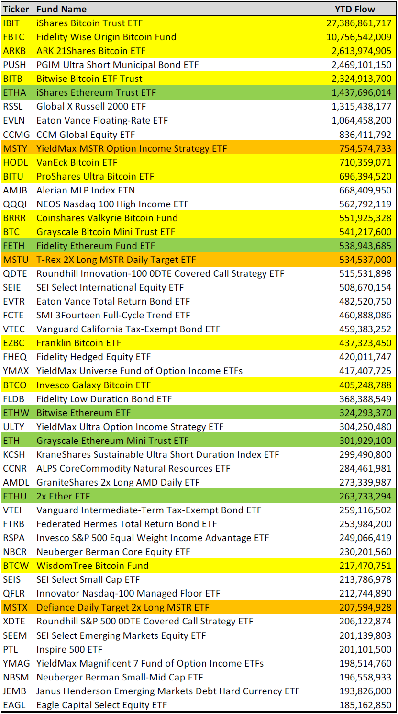Select the value 185,162,850
This screenshot has width=398, height=714.
pos(365,705)
